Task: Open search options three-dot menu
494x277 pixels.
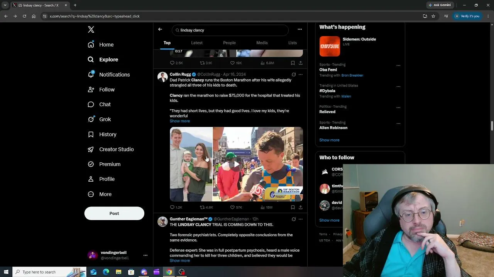Action: [x=299, y=29]
